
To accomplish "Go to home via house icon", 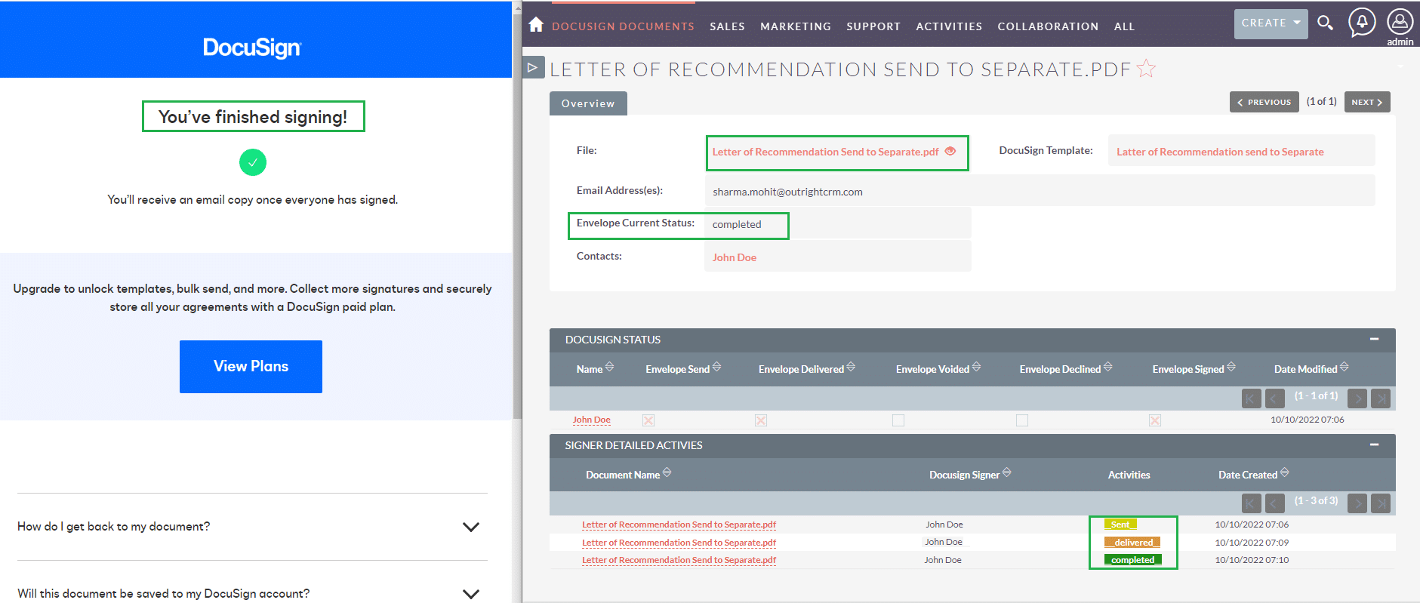I will coord(536,25).
